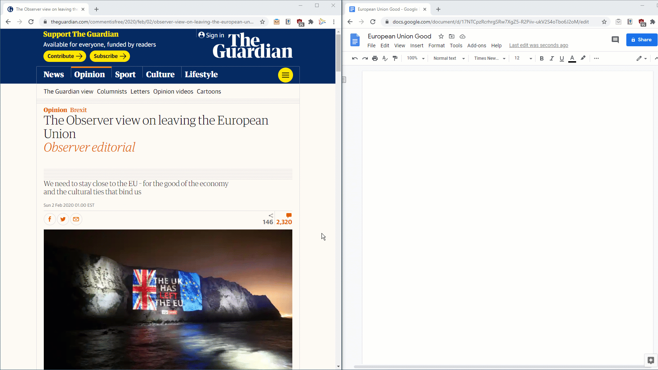Open a new tab in Guardian window
This screenshot has width=658, height=370.
tap(96, 9)
